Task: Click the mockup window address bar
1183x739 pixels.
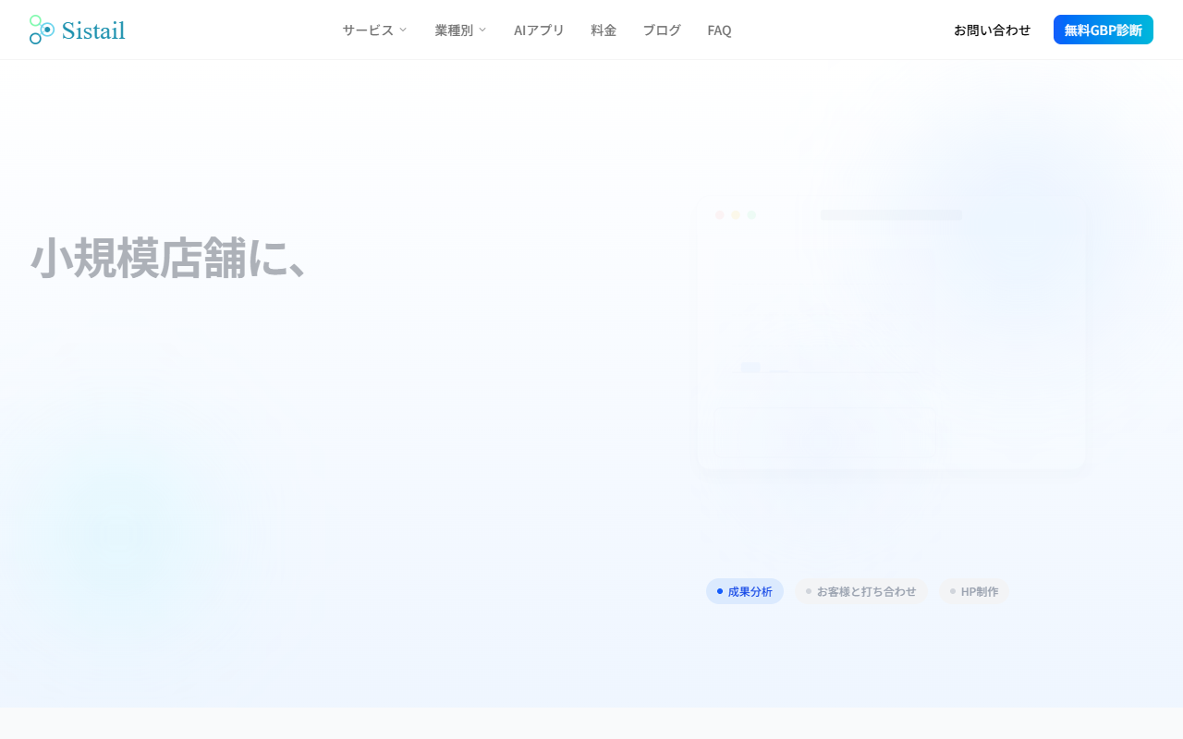Action: (891, 215)
